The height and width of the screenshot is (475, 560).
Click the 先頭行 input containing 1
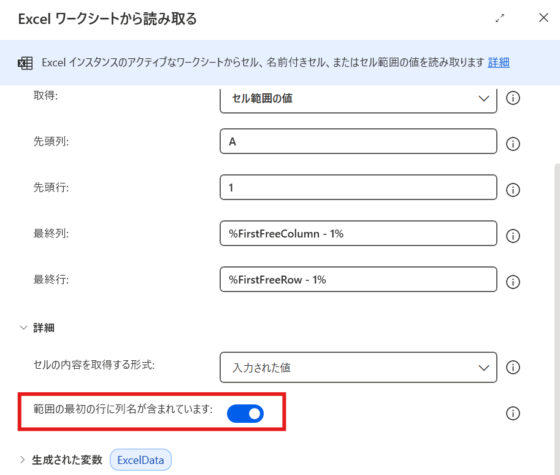(358, 188)
